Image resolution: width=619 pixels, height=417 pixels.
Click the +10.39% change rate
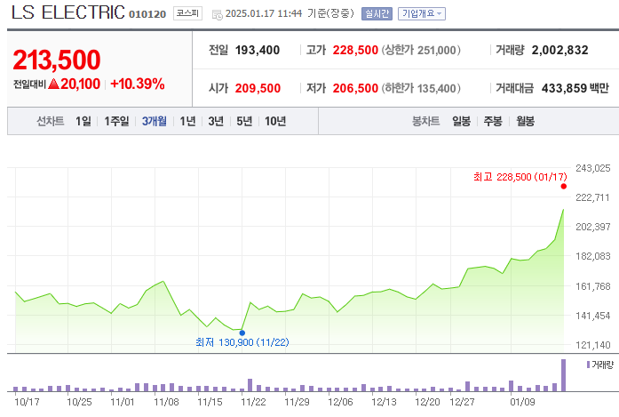click(x=138, y=84)
